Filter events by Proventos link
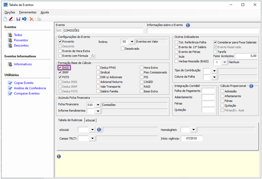The width and height of the screenshot is (262, 179). point(21,40)
